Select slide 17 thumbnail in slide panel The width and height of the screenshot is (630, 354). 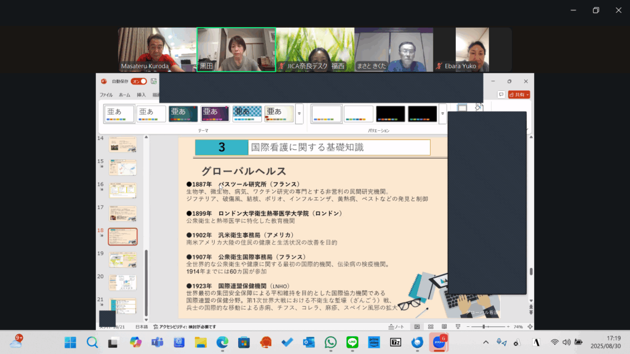122,213
